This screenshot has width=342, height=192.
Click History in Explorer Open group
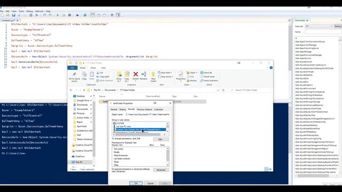[192, 81]
